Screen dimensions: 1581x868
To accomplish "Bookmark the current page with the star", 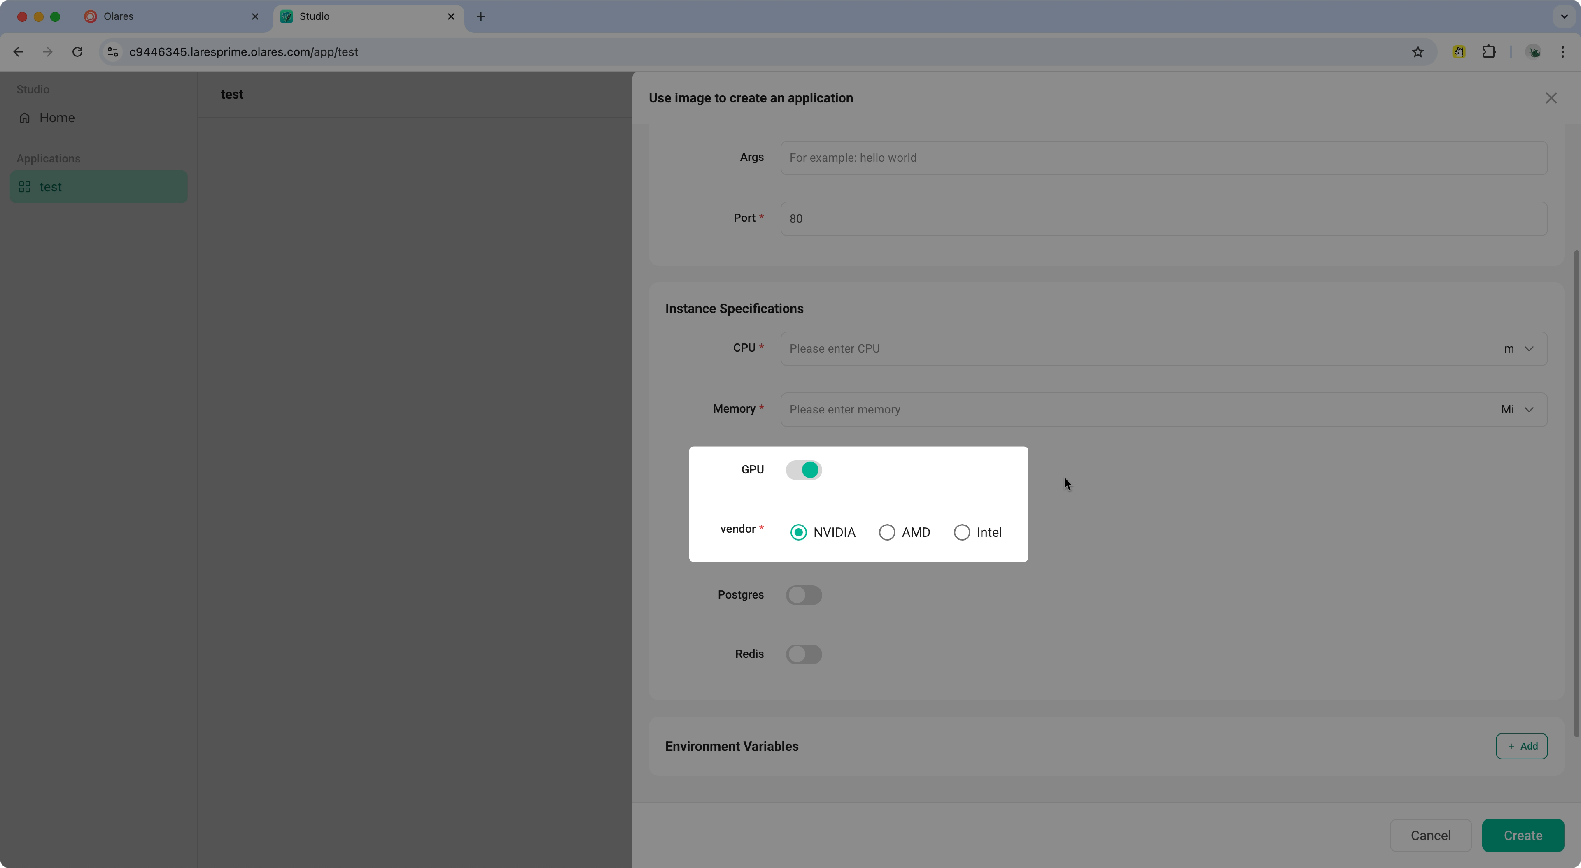I will [x=1418, y=51].
